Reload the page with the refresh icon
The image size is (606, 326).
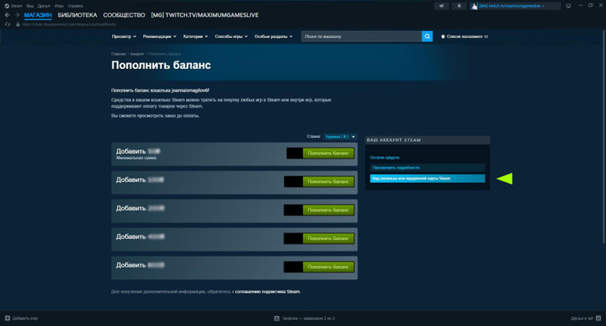click(7, 24)
